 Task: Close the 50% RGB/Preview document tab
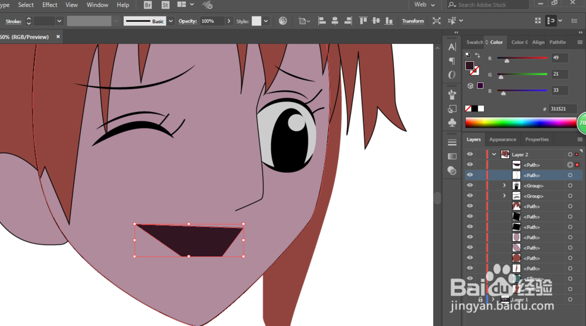tap(58, 36)
